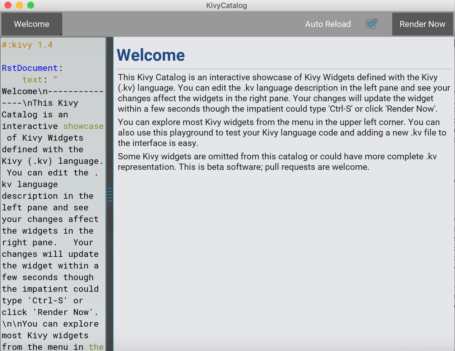Image resolution: width=455 pixels, height=351 pixels.
Task: Click the "type 'Ctrl-S' or" editor line
Action: (43, 301)
